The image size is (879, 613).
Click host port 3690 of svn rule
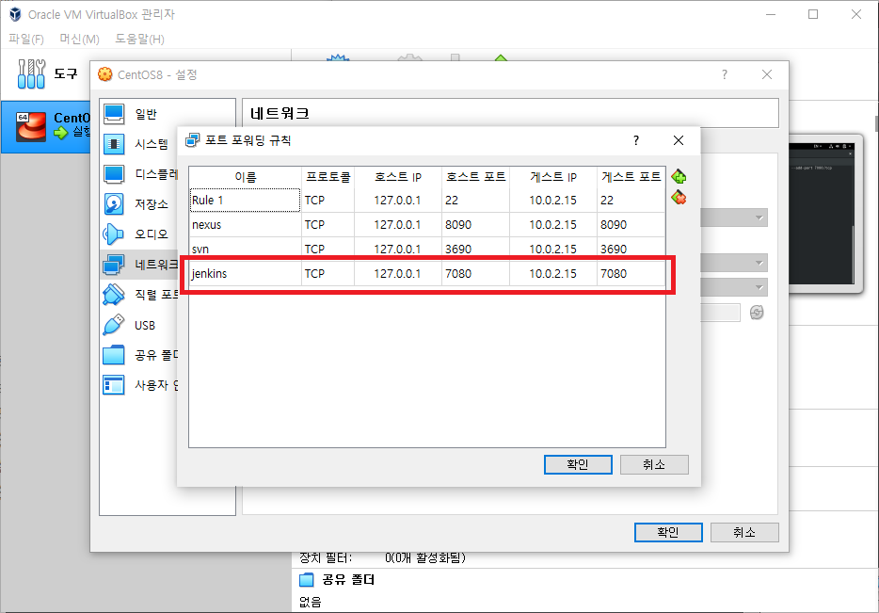(475, 249)
